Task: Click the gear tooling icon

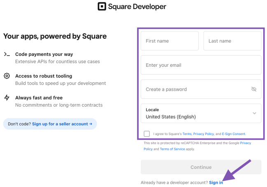Action: [x=7, y=76]
